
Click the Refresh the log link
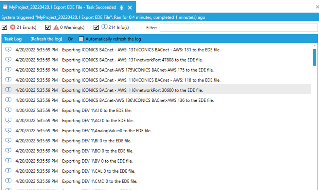[46, 39]
